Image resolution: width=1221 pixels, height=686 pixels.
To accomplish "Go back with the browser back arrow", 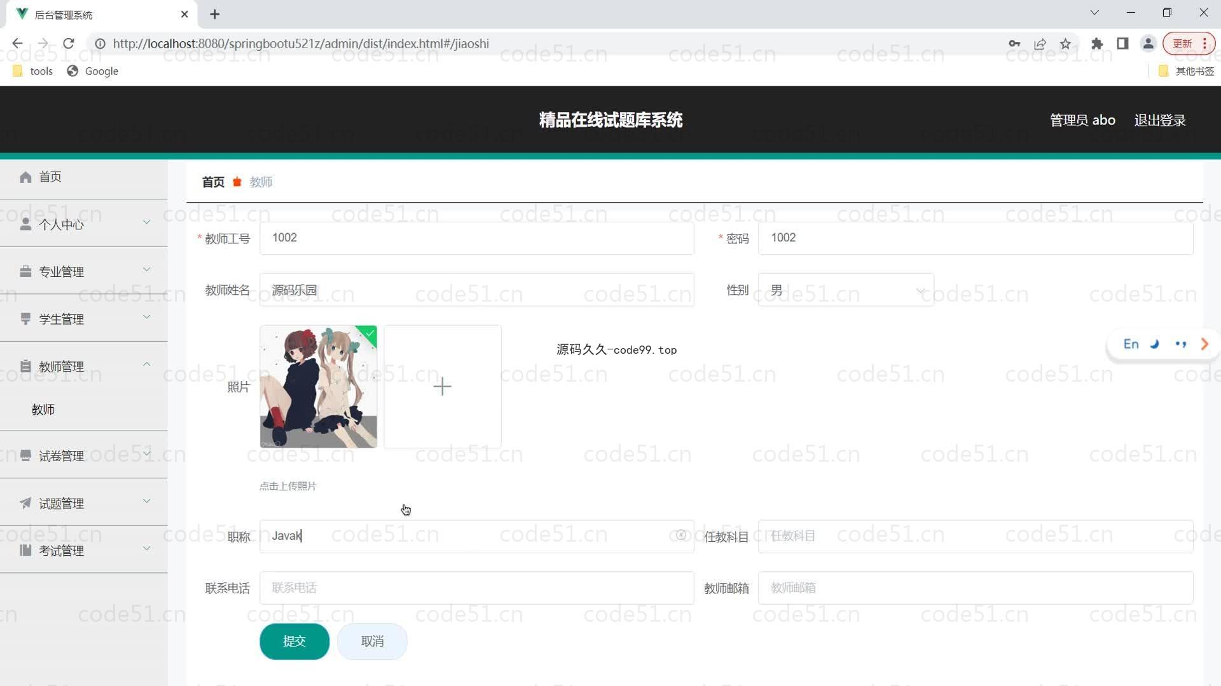I will click(x=17, y=43).
